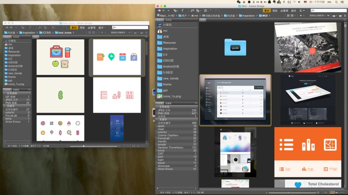Click ICONS in tool_icons breadcrumb path
This screenshot has height=195, width=348.
pyautogui.click(x=47, y=33)
